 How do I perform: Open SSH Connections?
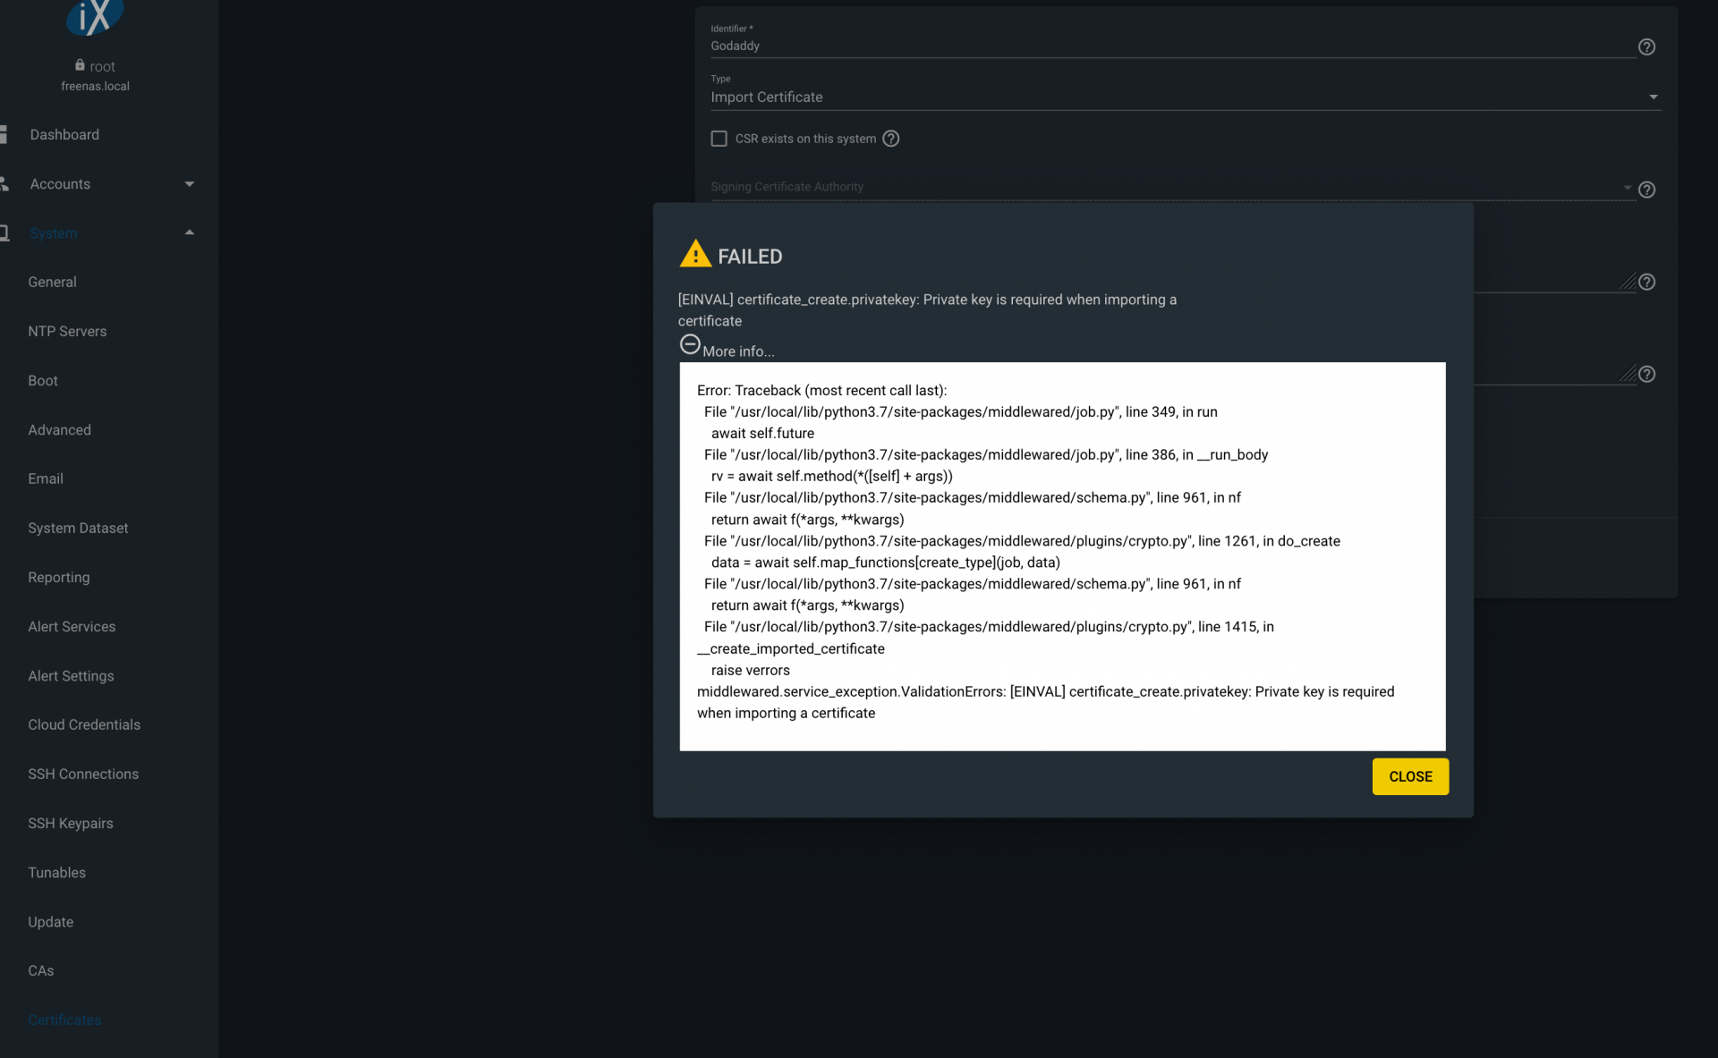pyautogui.click(x=83, y=774)
